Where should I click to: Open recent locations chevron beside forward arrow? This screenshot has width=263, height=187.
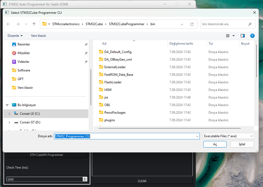click(x=26, y=24)
